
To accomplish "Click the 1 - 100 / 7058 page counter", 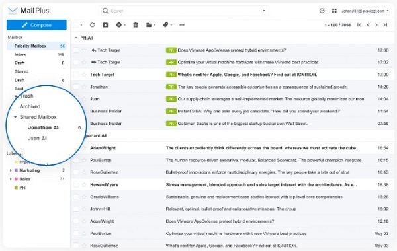I will (337, 25).
